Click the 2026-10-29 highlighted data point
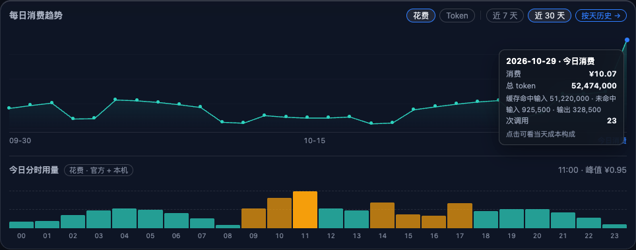The image size is (636, 250). pos(627,40)
